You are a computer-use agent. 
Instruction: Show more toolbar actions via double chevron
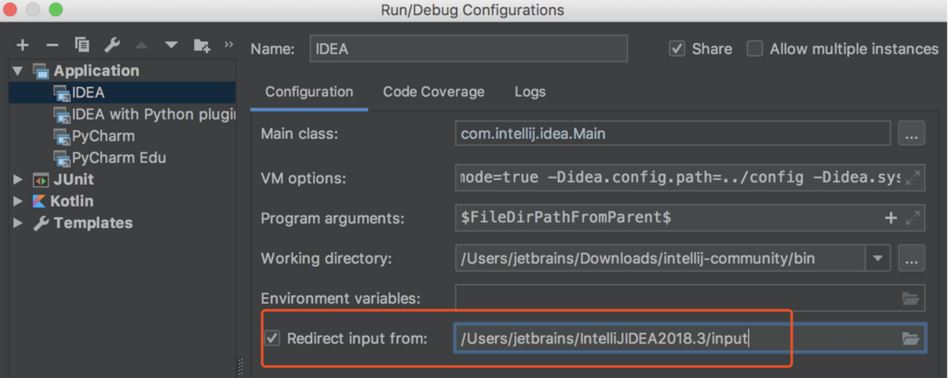pos(229,45)
